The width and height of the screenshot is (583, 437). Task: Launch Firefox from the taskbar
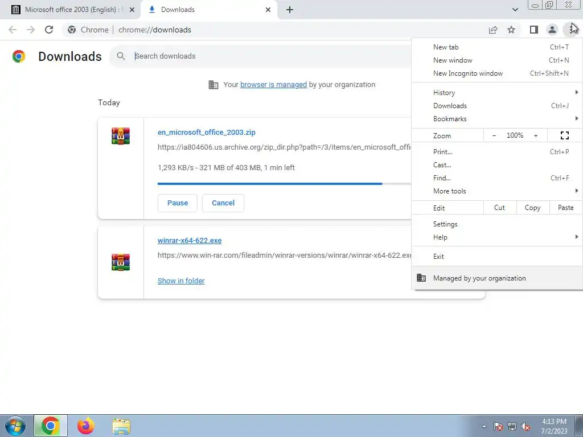[86, 426]
